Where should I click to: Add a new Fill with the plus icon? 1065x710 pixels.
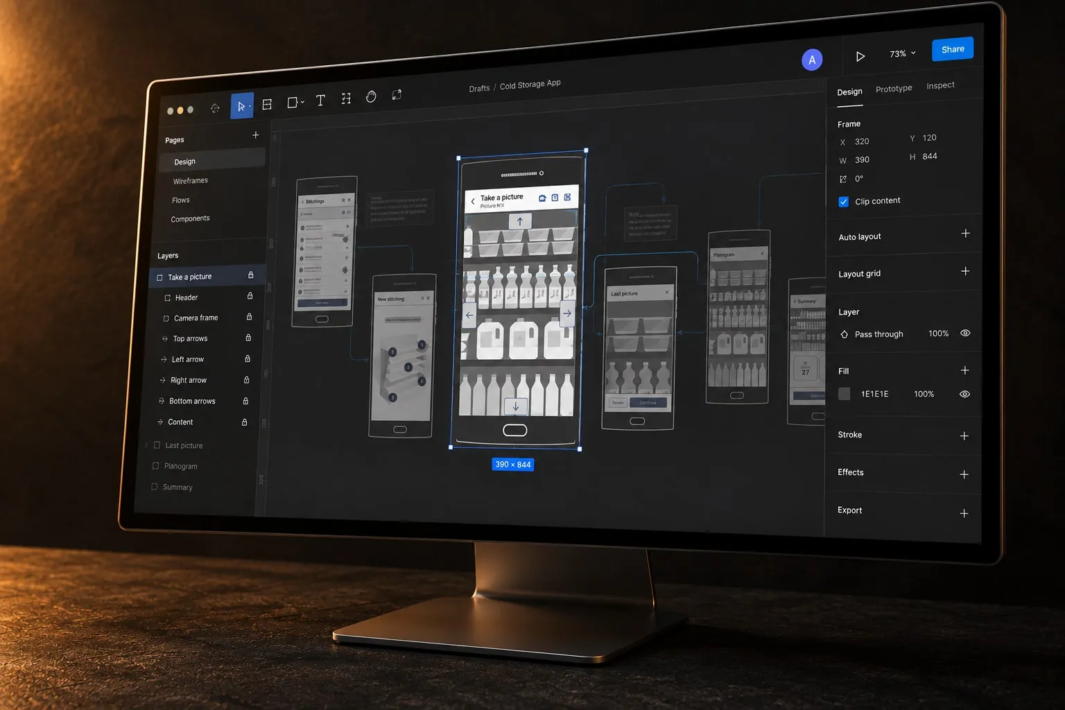click(964, 370)
